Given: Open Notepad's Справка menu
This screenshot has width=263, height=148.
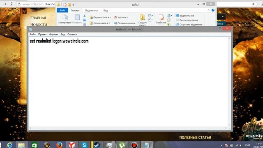Looking at the screenshot, I should (72, 34).
